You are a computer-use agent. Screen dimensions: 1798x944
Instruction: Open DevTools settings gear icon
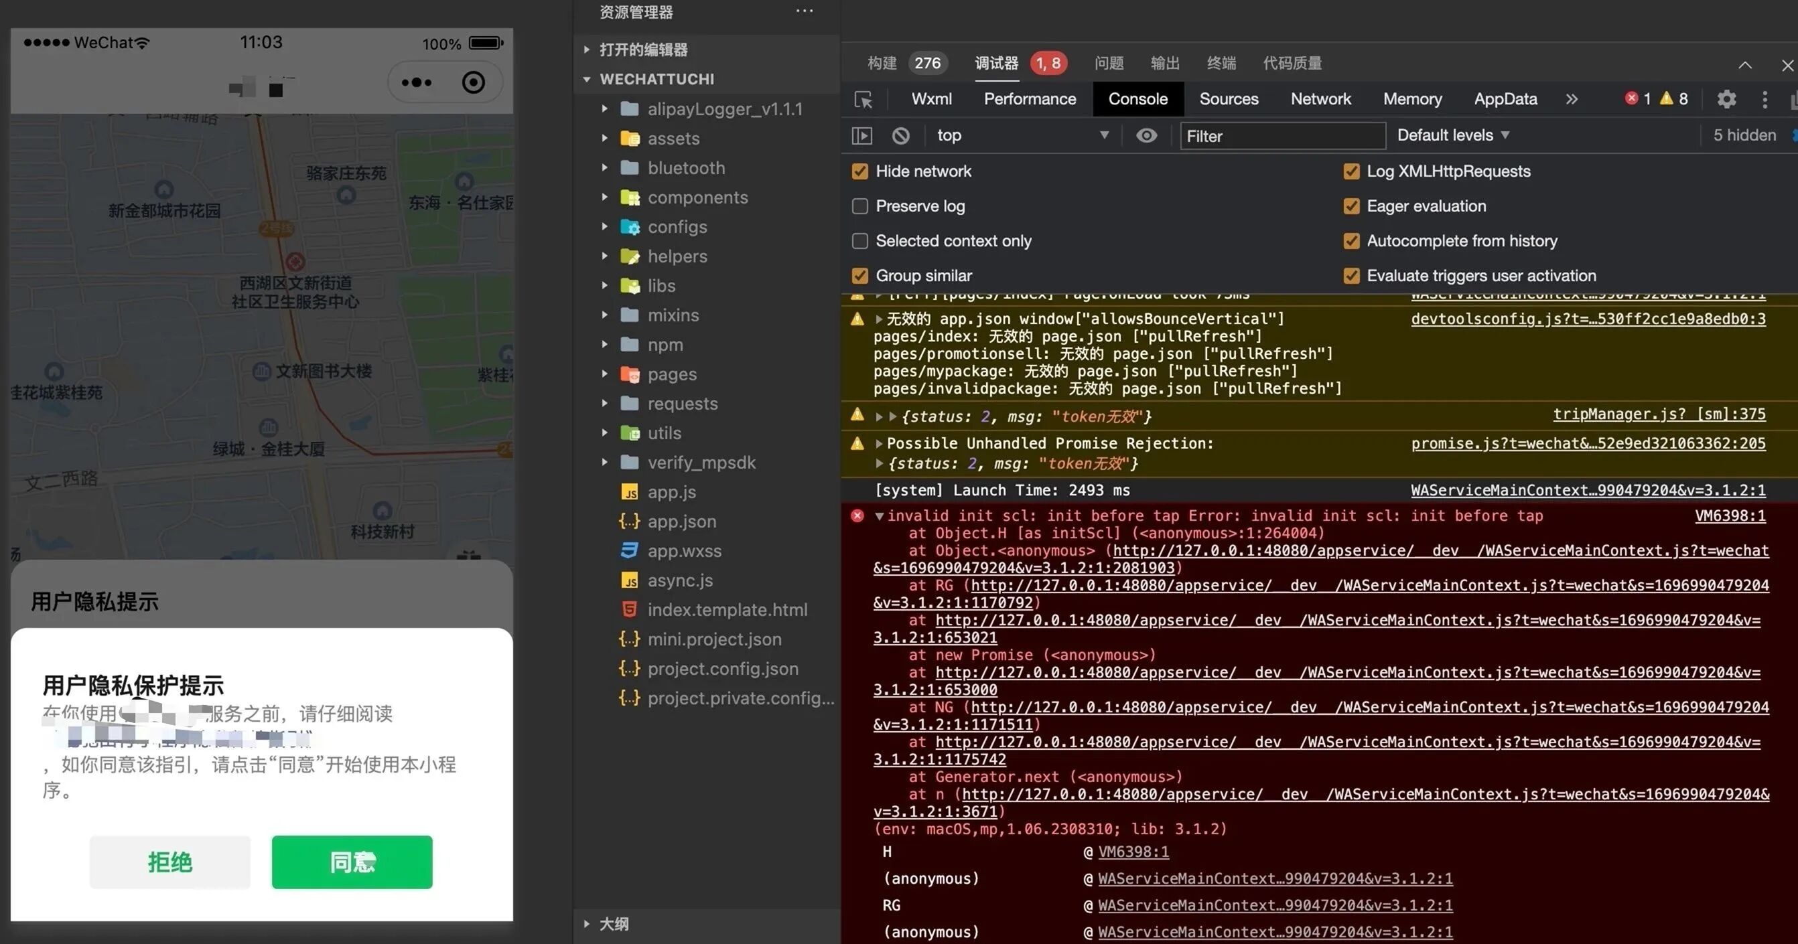click(1726, 99)
